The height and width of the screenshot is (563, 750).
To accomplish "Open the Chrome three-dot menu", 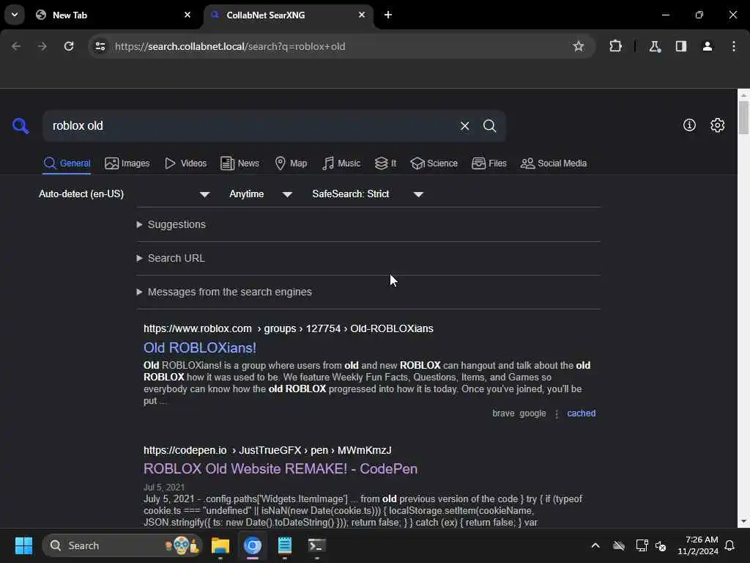I will pyautogui.click(x=734, y=46).
